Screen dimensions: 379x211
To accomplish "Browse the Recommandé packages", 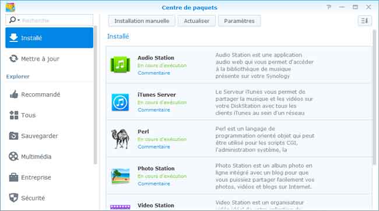I will (50, 94).
